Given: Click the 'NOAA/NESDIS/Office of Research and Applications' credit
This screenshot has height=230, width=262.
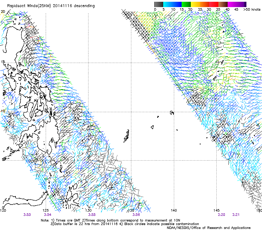Looking at the screenshot, I should coord(209,228).
